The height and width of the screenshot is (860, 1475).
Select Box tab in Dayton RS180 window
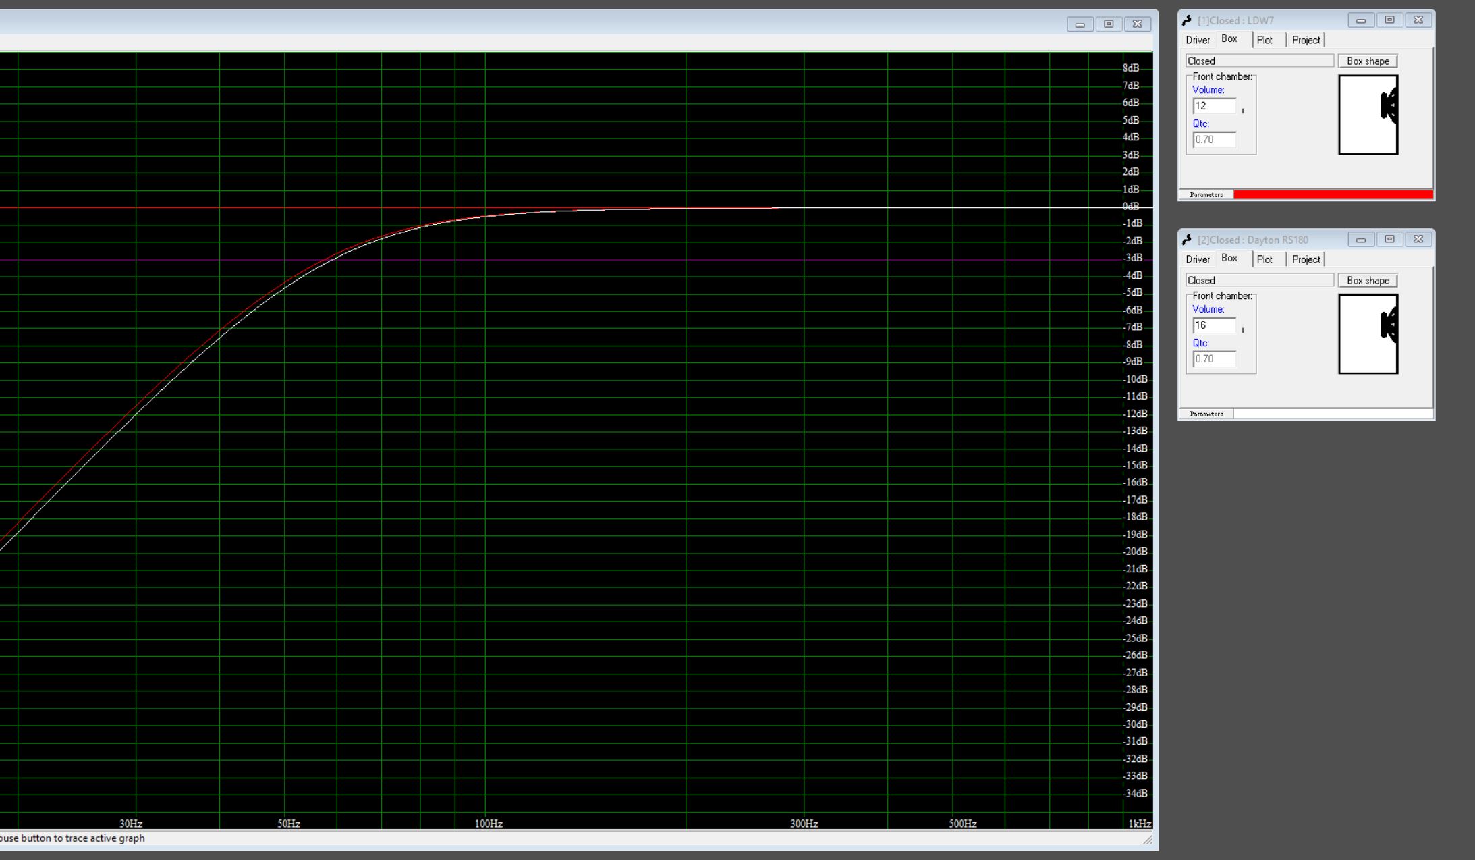coord(1229,259)
